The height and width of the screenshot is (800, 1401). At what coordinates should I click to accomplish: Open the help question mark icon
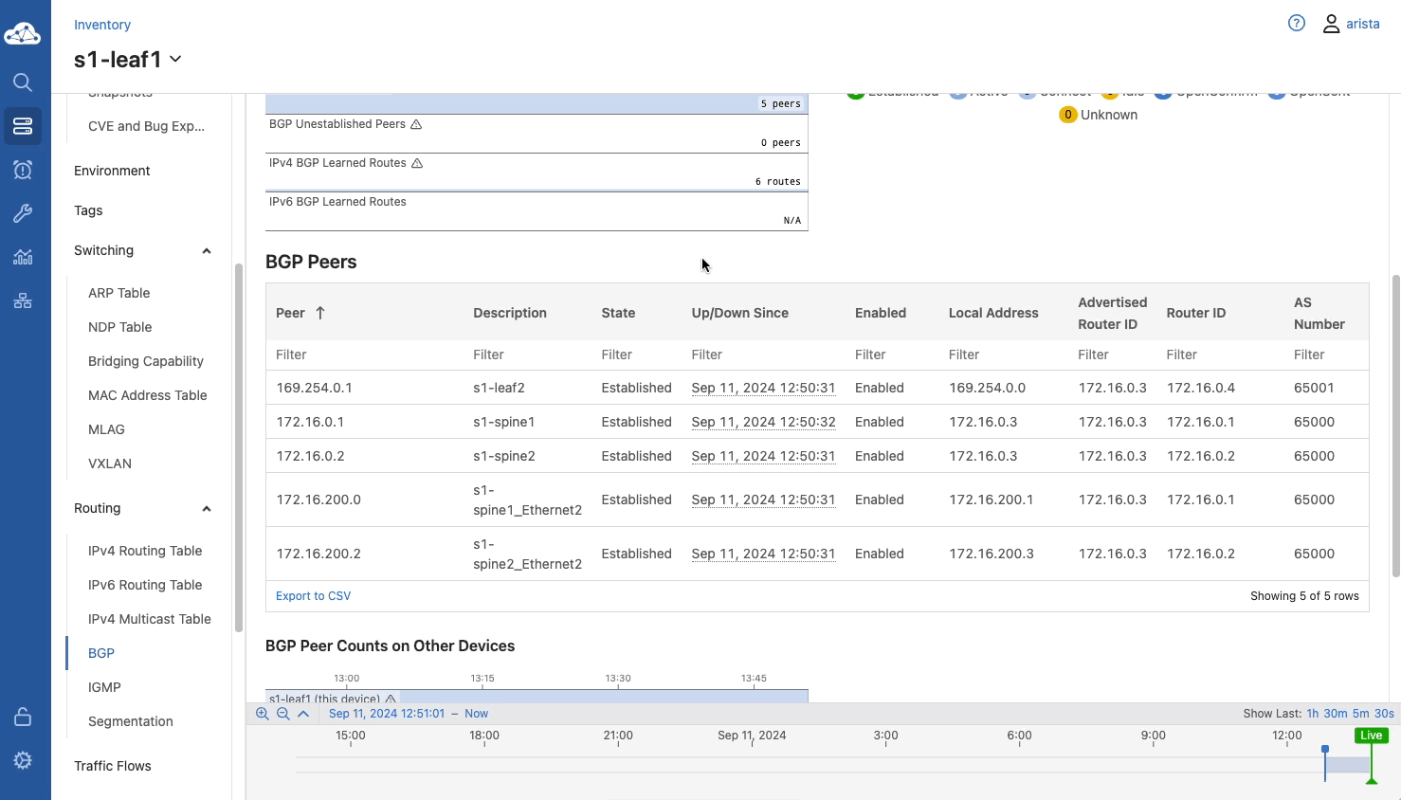click(x=1297, y=24)
